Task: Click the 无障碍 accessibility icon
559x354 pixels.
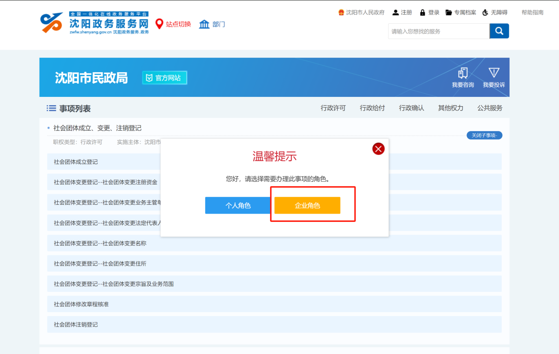Action: [x=485, y=12]
